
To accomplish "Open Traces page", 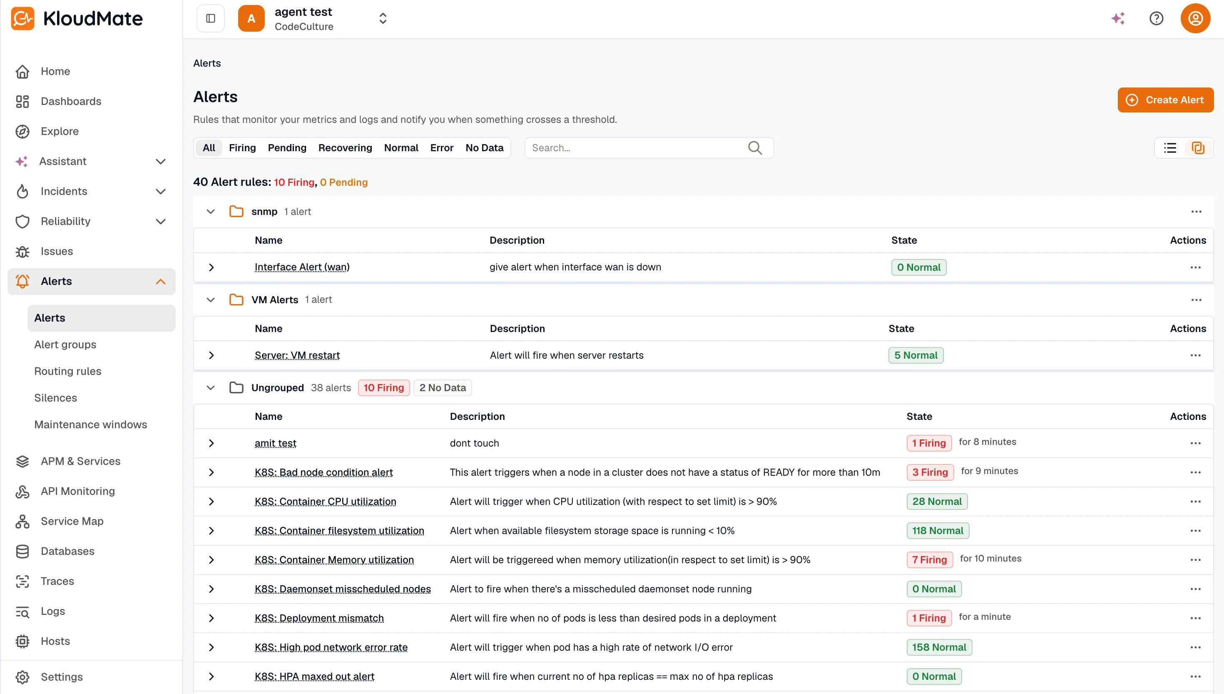I will tap(92, 582).
